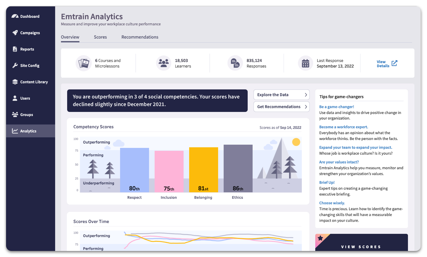Switch to the Recommendations tab

pyautogui.click(x=140, y=37)
